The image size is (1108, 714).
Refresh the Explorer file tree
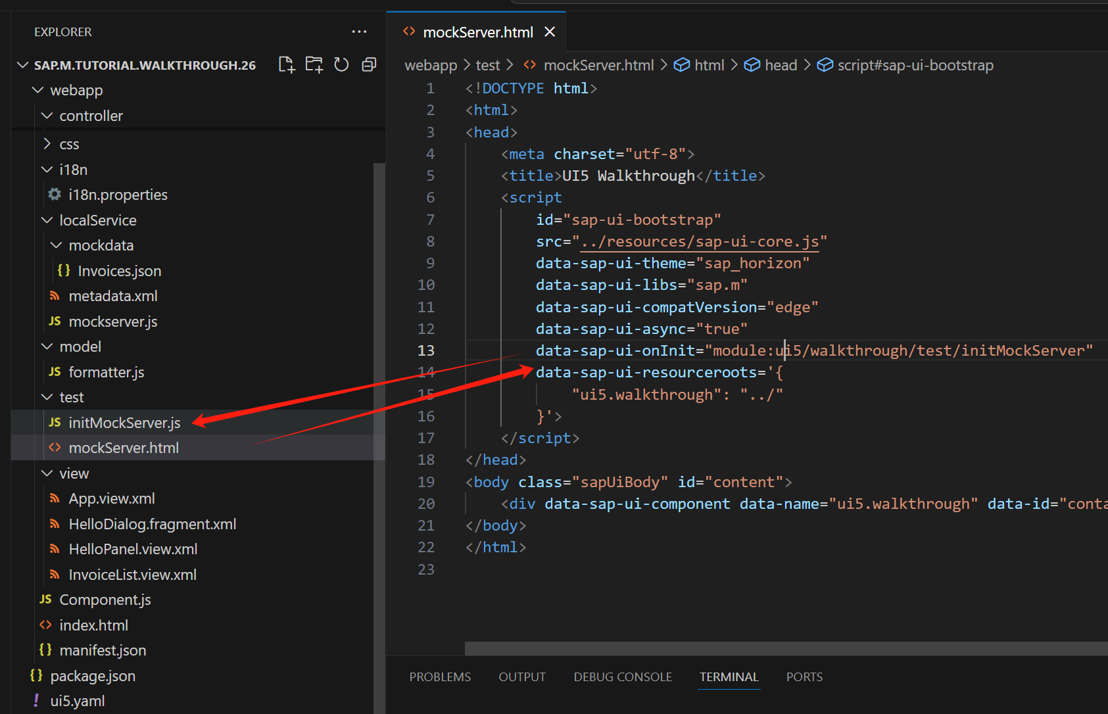point(341,64)
